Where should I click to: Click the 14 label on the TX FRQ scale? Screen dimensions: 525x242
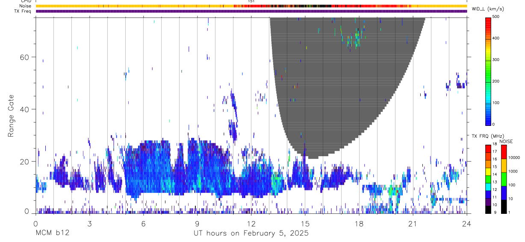click(494, 174)
